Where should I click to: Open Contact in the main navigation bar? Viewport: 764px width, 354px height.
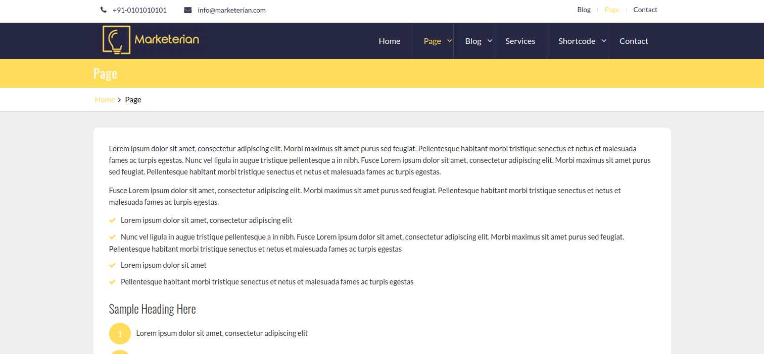634,41
